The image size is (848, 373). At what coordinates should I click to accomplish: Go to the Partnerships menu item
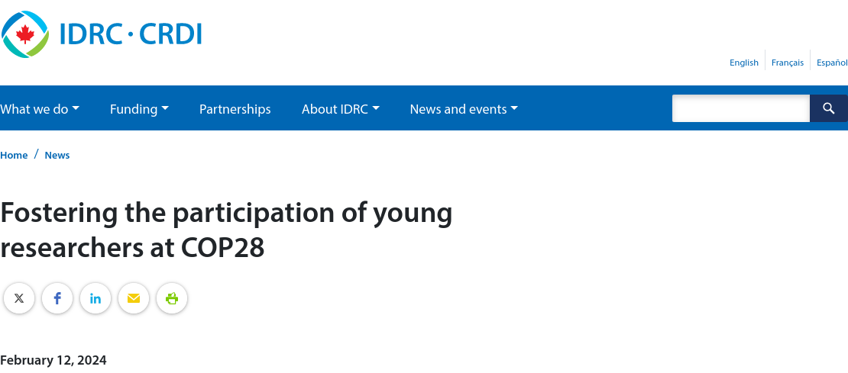point(235,109)
